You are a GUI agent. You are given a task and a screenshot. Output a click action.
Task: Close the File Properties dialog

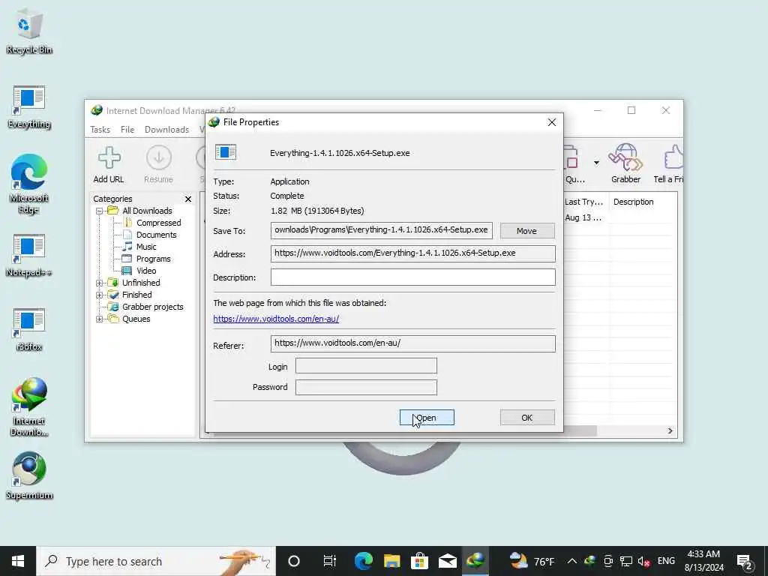pos(551,122)
